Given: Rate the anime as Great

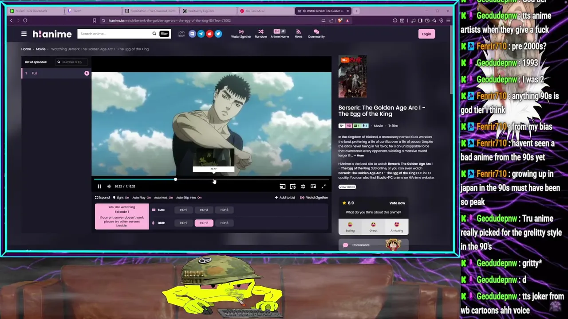Looking at the screenshot, I should 373,226.
